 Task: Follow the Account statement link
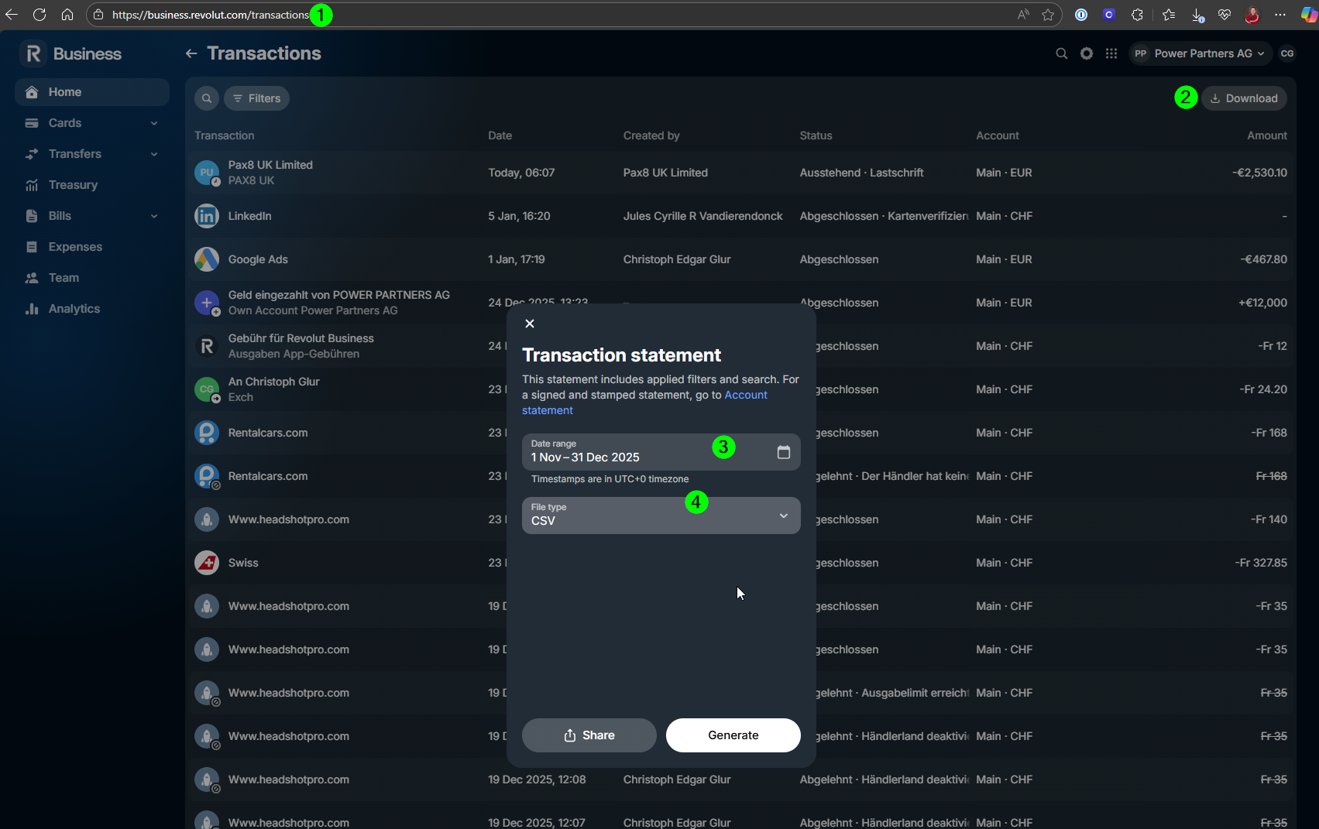tap(644, 403)
